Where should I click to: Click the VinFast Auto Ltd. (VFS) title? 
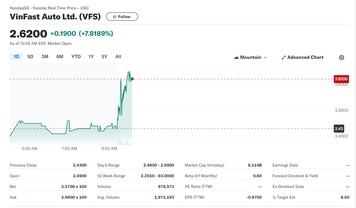click(55, 17)
